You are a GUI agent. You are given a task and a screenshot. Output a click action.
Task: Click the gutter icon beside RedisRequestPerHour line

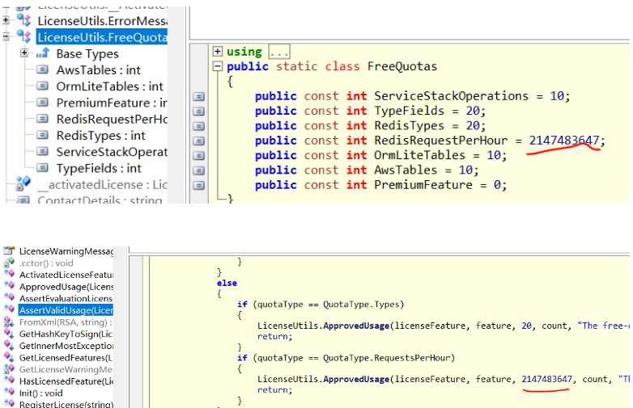pos(198,141)
